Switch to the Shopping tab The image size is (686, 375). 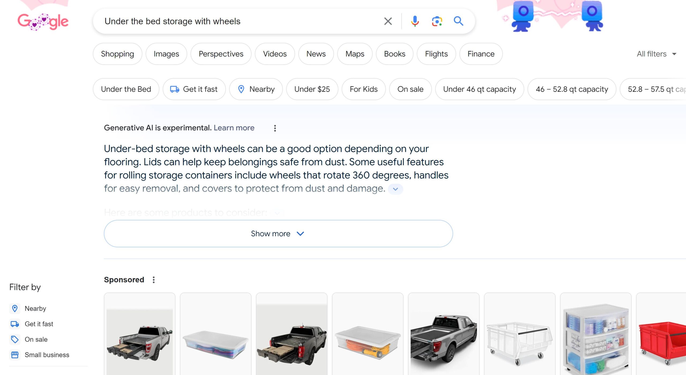click(117, 54)
